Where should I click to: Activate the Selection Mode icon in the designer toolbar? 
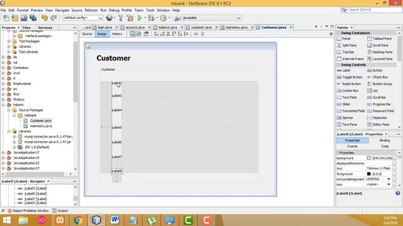[x=132, y=34]
